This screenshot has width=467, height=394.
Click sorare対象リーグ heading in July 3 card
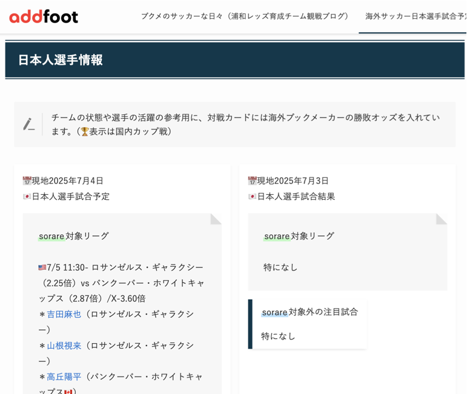pyautogui.click(x=299, y=236)
